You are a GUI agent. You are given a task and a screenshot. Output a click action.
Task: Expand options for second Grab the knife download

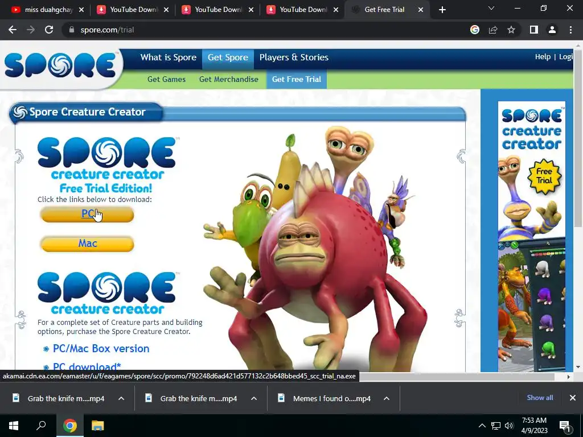(x=254, y=398)
